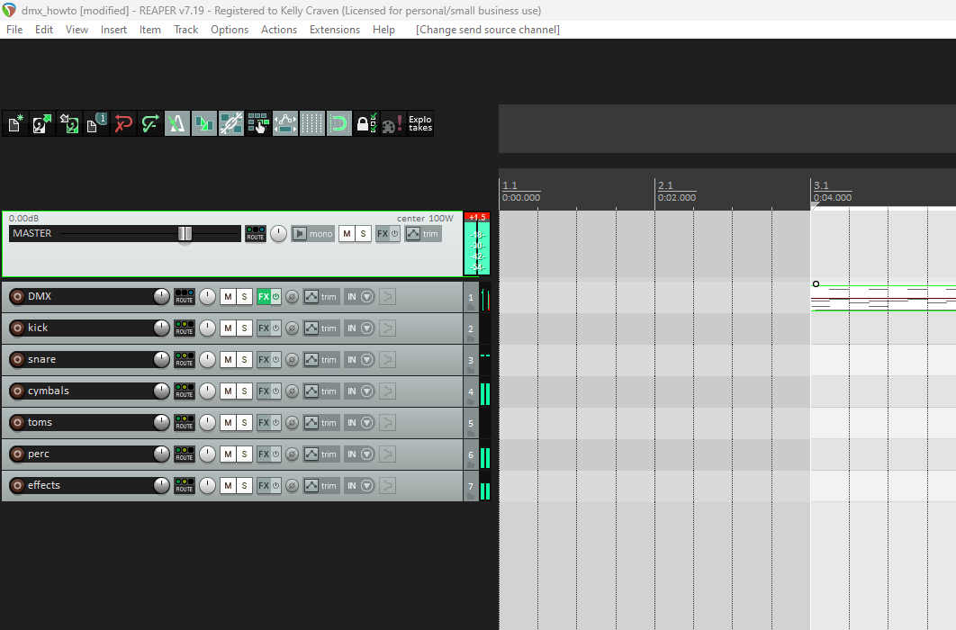Click Change send source channel text
The height and width of the screenshot is (630, 956).
click(x=488, y=29)
